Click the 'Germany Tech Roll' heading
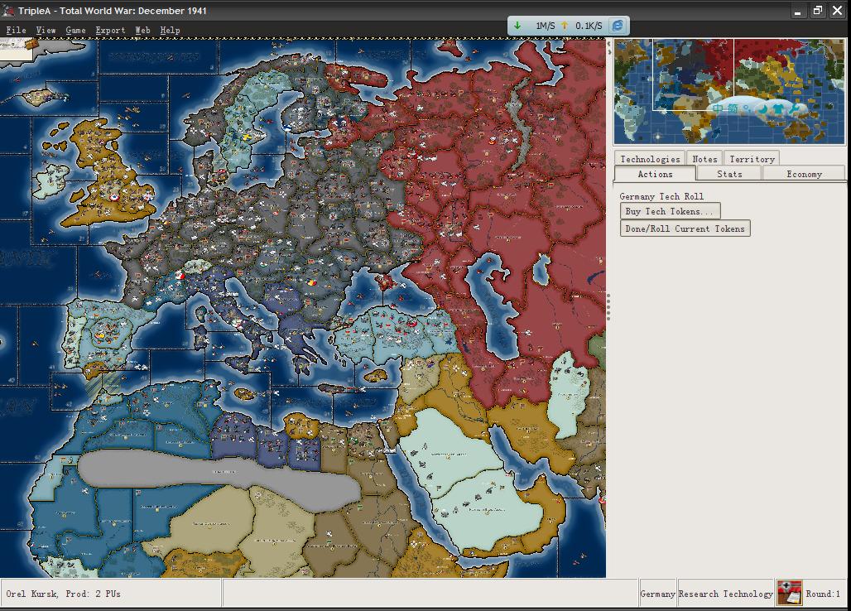851x611 pixels. point(661,196)
